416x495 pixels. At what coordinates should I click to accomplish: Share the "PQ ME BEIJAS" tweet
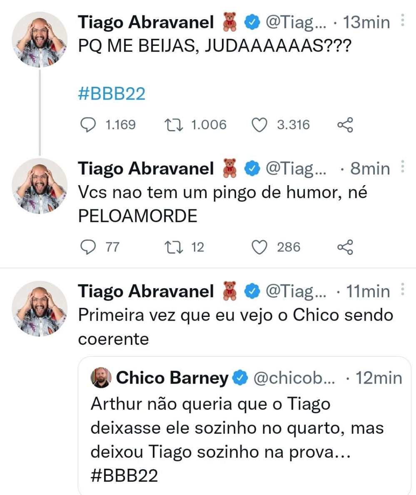[345, 125]
